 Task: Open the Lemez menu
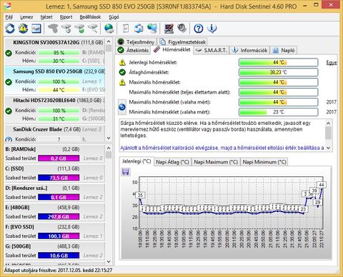coord(26,17)
